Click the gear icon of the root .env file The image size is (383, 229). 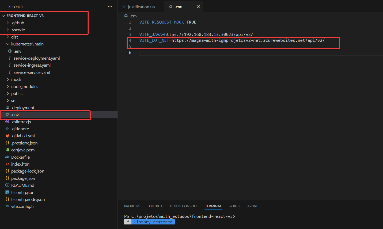(7, 114)
